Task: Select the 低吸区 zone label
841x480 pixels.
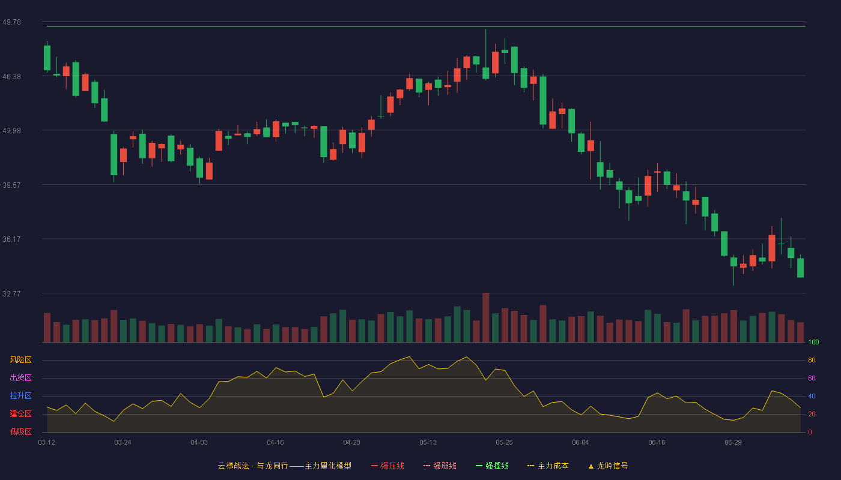Action: point(20,431)
